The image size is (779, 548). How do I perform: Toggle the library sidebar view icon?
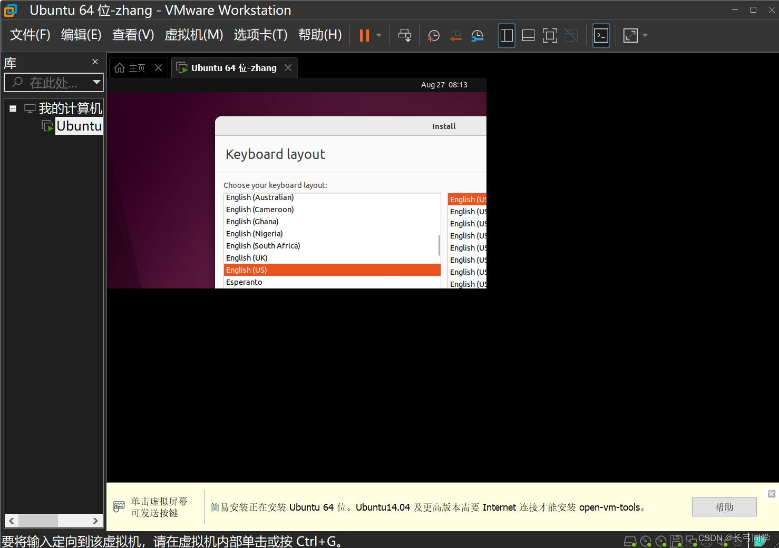coord(507,35)
